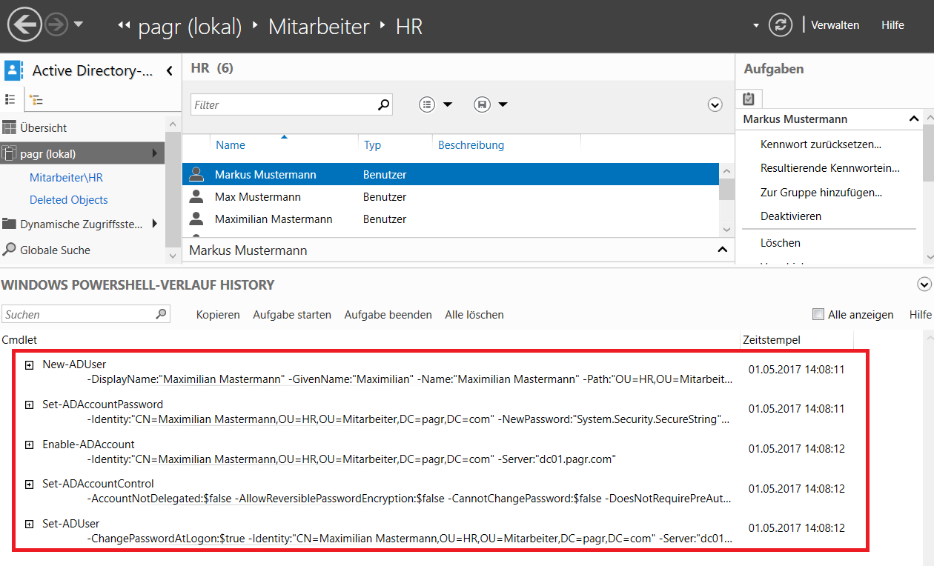
Task: Open the Hilfe menu in the title bar
Action: point(892,24)
